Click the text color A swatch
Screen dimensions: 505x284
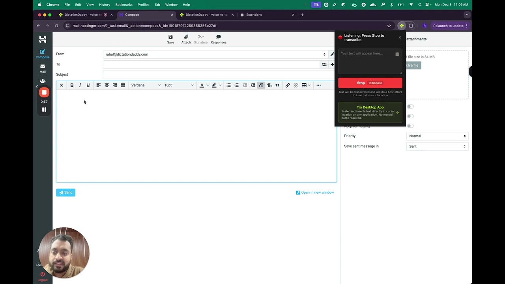point(202,85)
